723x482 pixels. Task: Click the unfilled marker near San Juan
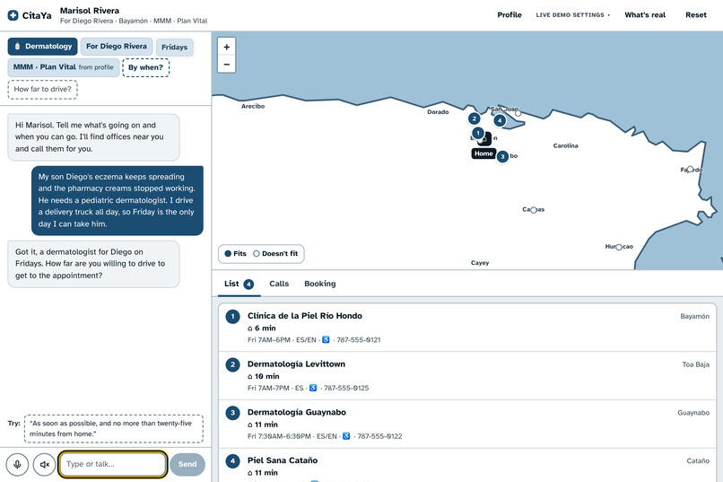518,113
